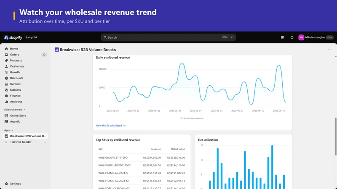Click the Customers person icon

pyautogui.click(x=6, y=66)
